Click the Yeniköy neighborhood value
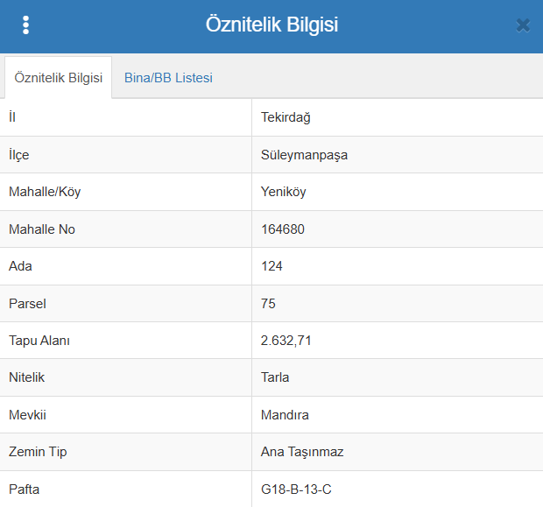 pos(283,192)
